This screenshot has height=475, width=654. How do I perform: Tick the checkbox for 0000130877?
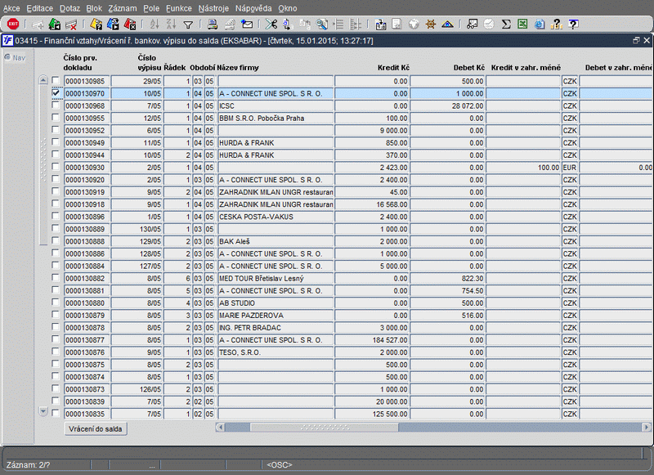(x=56, y=339)
